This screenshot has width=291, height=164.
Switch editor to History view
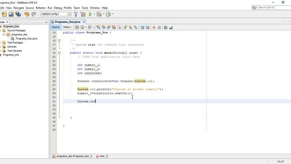pyautogui.click(x=67, y=27)
